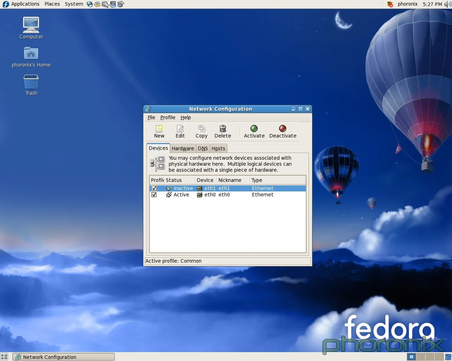Open phoronix's Home folder icon
The height and width of the screenshot is (361, 452).
(x=31, y=57)
